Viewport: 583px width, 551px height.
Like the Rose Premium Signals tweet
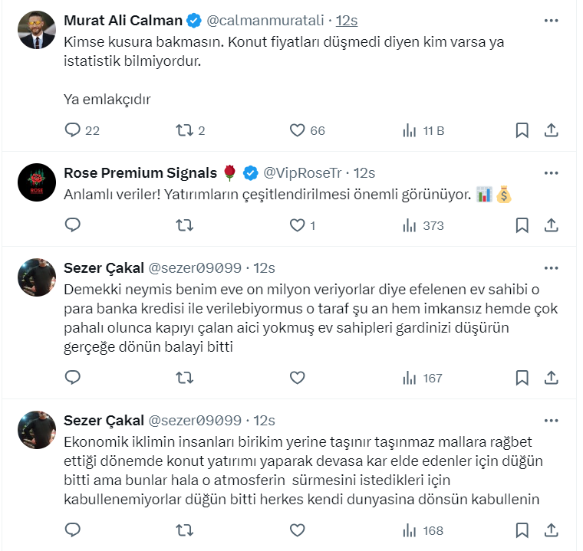298,225
